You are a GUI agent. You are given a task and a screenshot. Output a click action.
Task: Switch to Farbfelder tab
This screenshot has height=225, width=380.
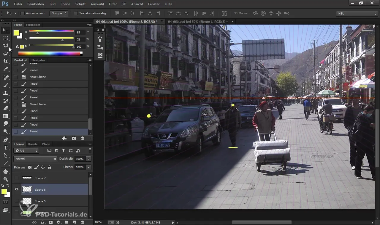click(33, 25)
